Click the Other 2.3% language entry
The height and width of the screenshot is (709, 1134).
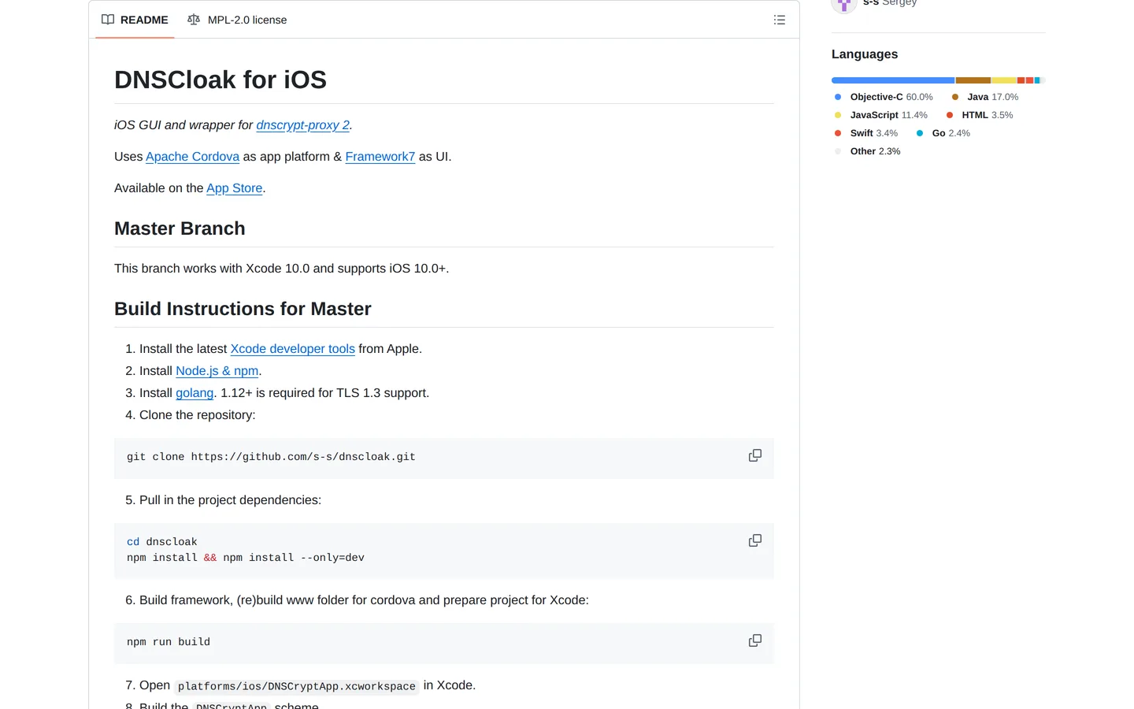coord(867,151)
